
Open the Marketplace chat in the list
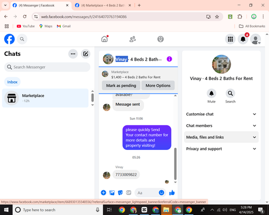(45, 98)
